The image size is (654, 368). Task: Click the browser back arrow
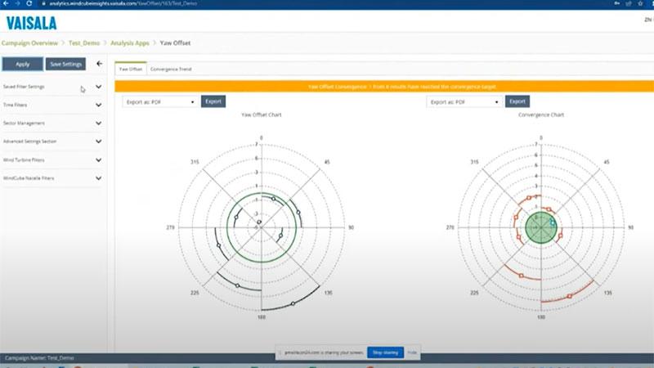pos(6,3)
